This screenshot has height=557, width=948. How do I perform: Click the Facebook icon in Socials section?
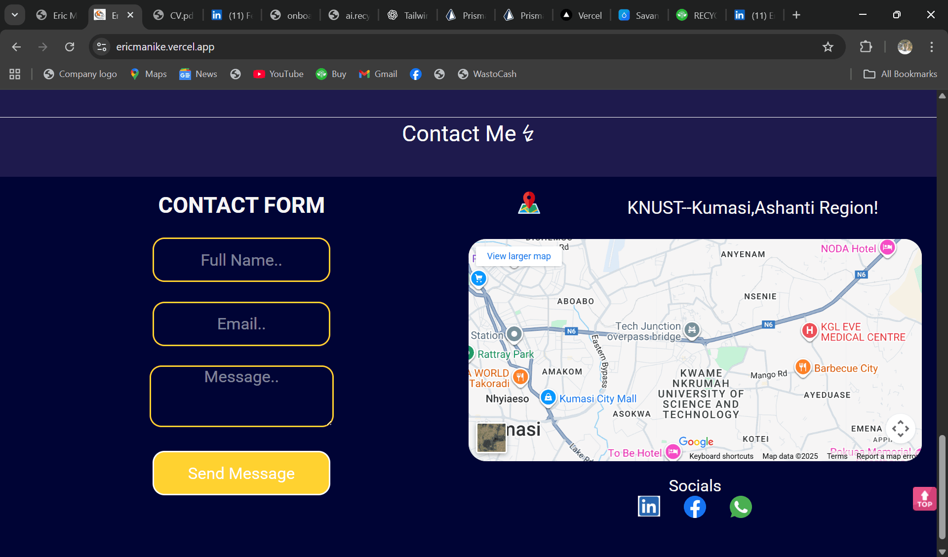pos(695,507)
